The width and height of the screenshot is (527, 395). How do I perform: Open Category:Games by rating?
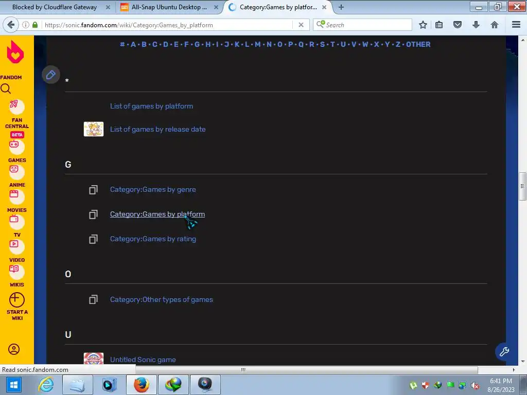(153, 239)
